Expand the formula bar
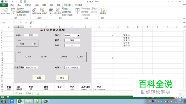Image resolution: width=186 pixels, height=104 pixels. point(184,22)
